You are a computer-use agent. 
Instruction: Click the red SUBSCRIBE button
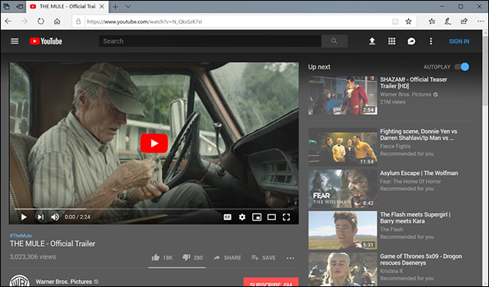click(x=270, y=282)
